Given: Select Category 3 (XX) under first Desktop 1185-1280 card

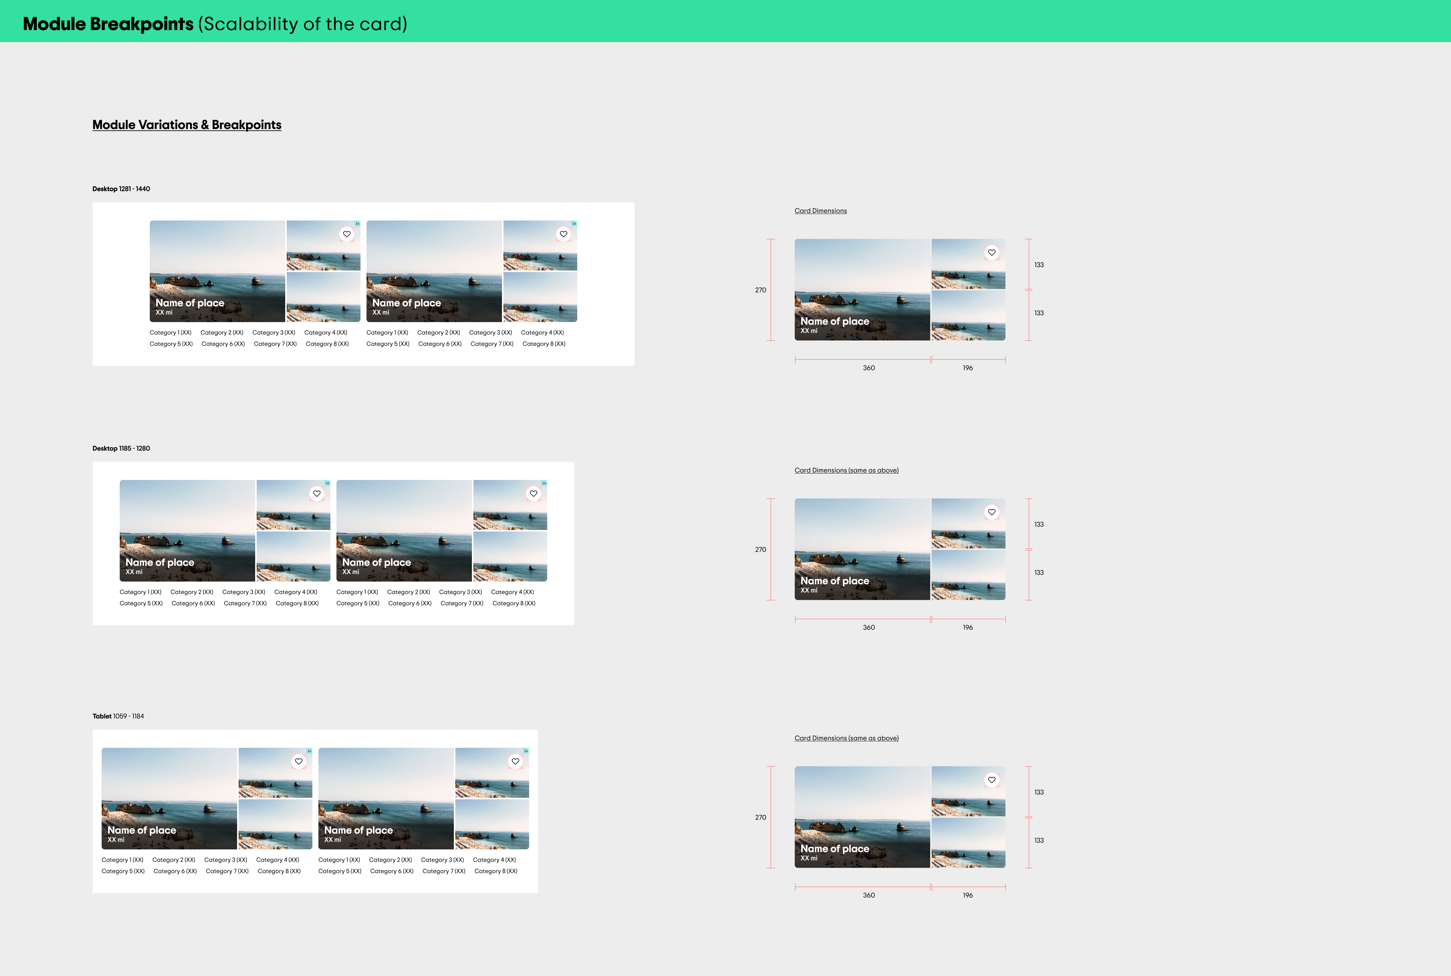Looking at the screenshot, I should click(243, 592).
